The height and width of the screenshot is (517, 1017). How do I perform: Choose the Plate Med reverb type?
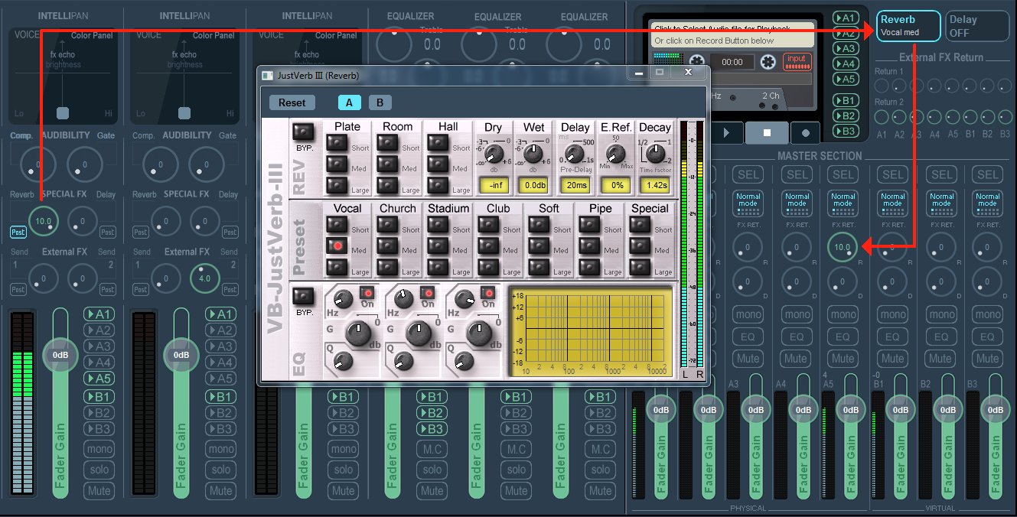(x=335, y=164)
